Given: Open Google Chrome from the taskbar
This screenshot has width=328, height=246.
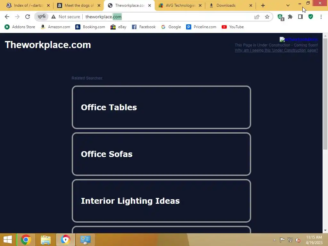Looking at the screenshot, I should click(x=26, y=240).
